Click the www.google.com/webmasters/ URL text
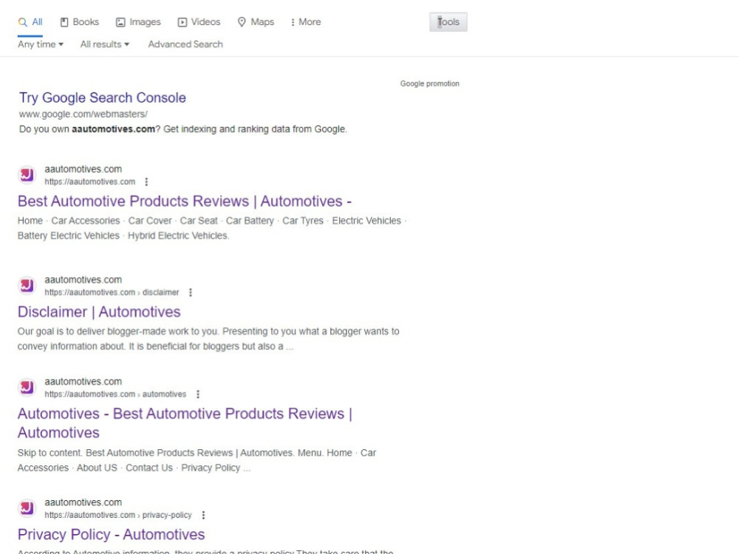This screenshot has width=739, height=554. pos(83,114)
